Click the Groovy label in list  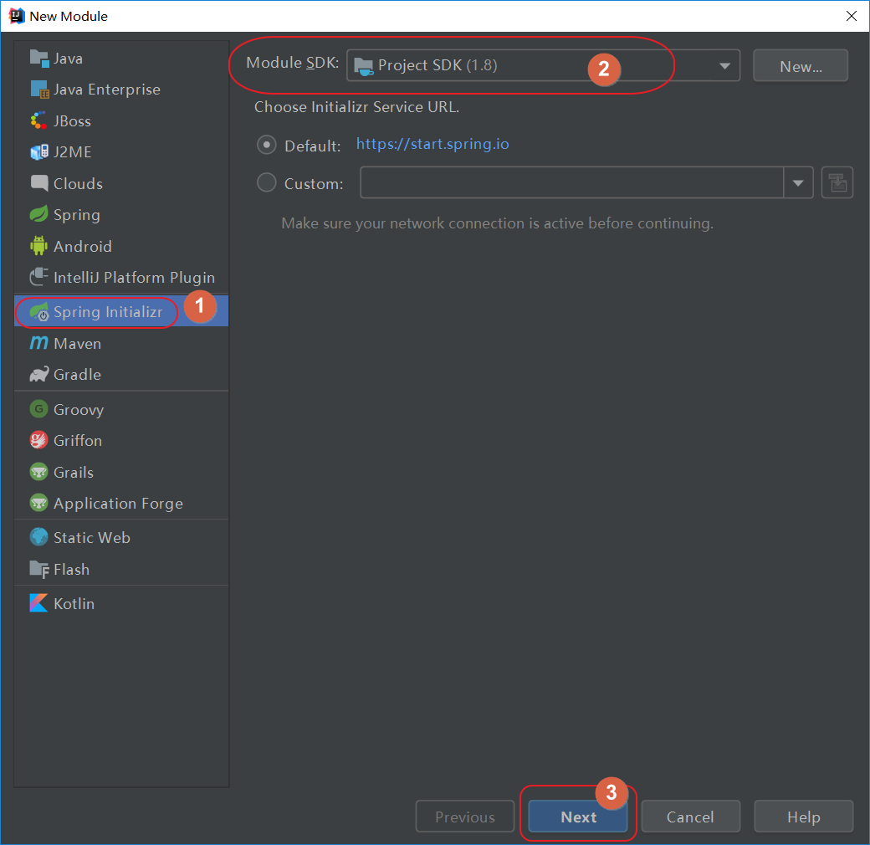click(79, 409)
